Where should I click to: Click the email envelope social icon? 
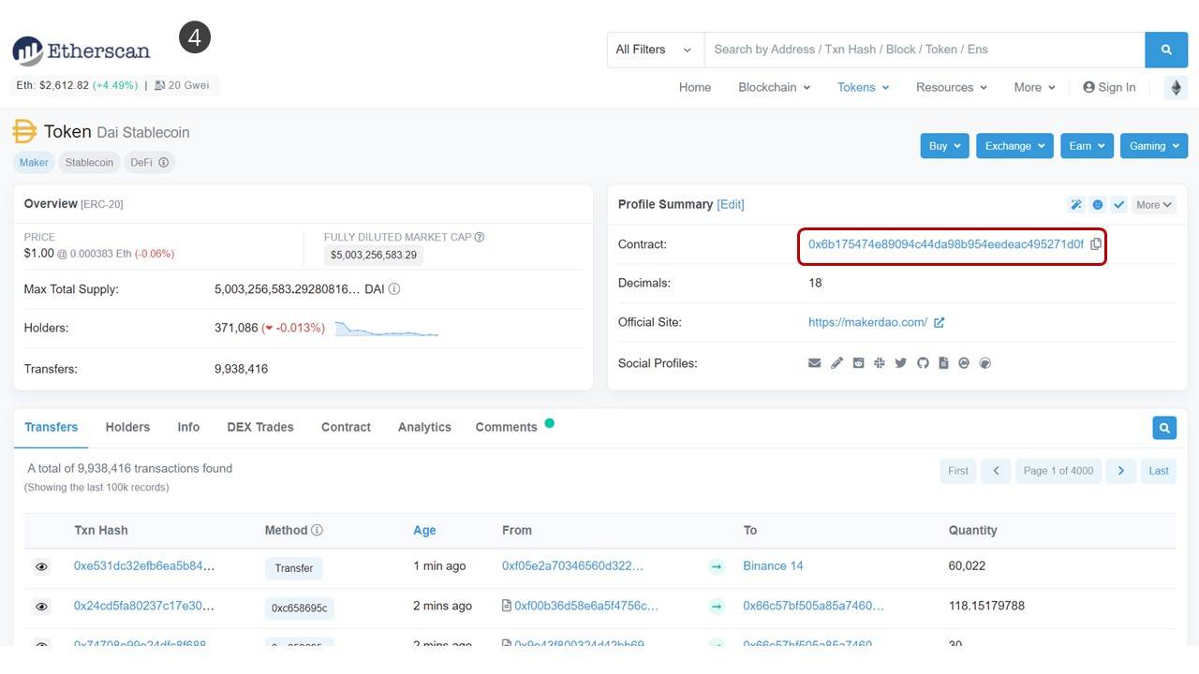[814, 363]
